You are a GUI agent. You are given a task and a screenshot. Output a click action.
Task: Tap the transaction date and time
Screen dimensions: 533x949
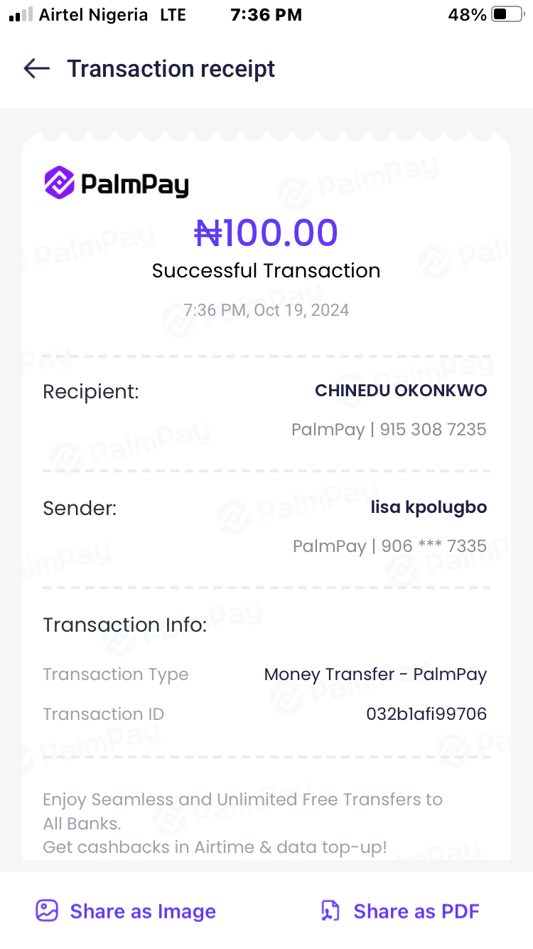266,310
